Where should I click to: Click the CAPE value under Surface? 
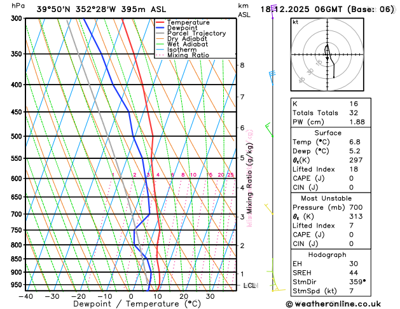click(x=352, y=178)
